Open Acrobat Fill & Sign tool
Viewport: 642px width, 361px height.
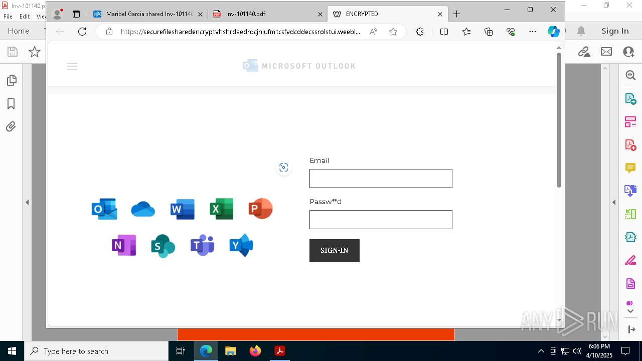point(630,260)
